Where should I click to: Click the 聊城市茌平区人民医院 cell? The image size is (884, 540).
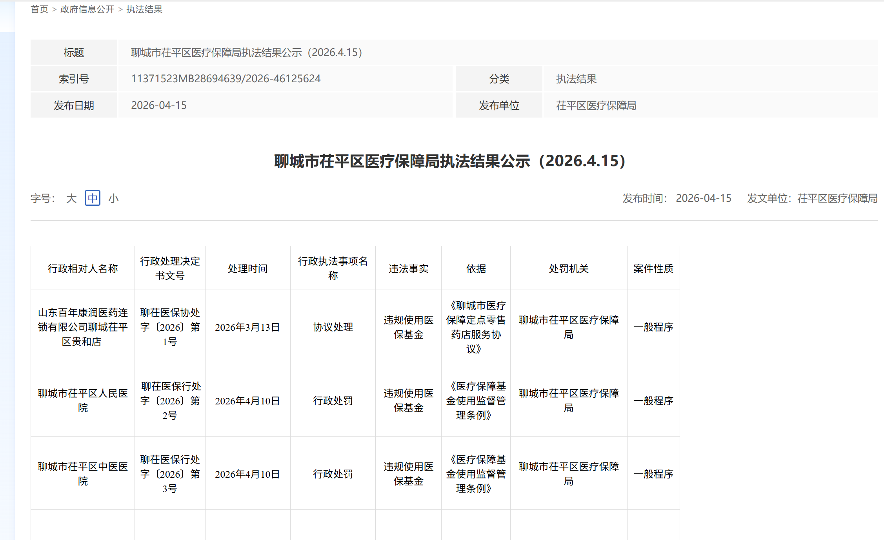click(x=83, y=400)
